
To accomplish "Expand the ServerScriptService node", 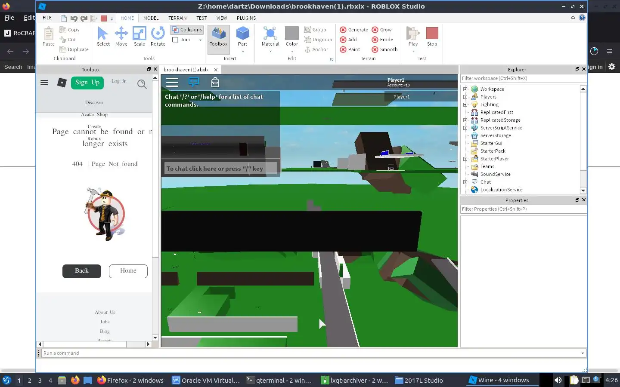I will point(465,128).
